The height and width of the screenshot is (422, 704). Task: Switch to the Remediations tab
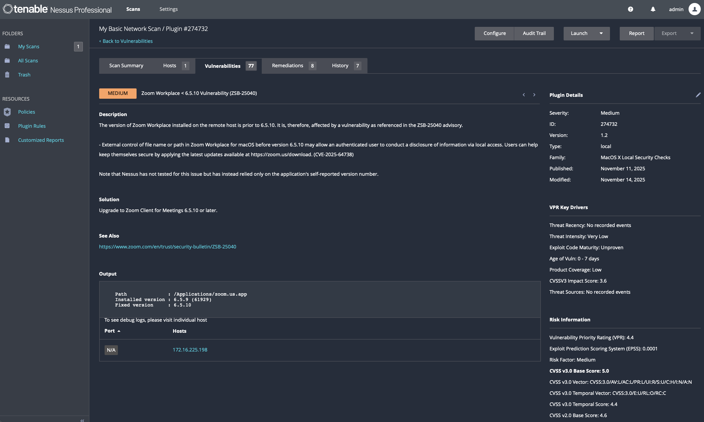coord(287,65)
